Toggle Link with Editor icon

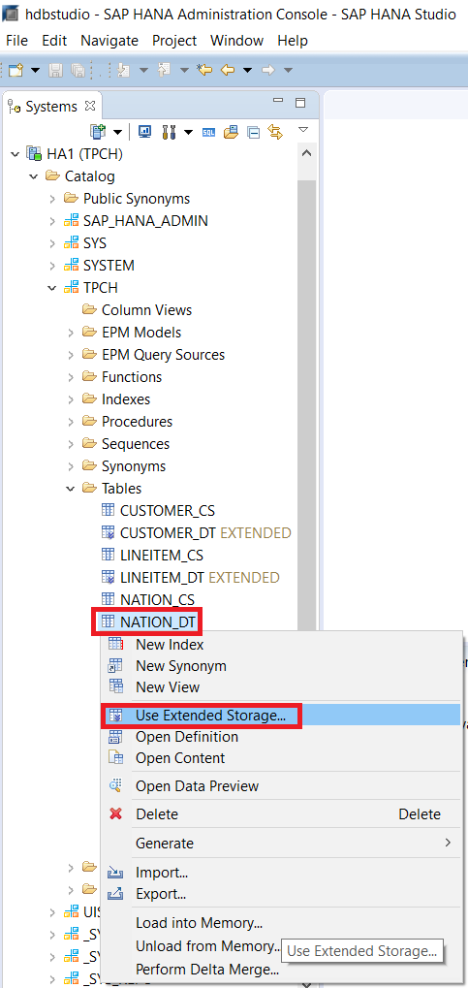pos(274,131)
